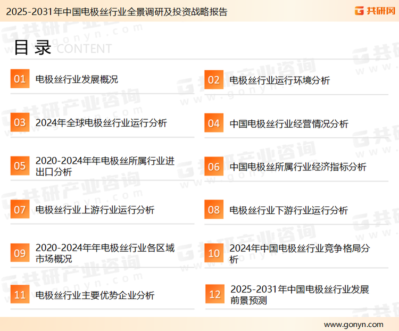Select '2020-2024年年电极丝所属行业进出口分析' title
Screen dimensions: 399x331
(x=105, y=166)
